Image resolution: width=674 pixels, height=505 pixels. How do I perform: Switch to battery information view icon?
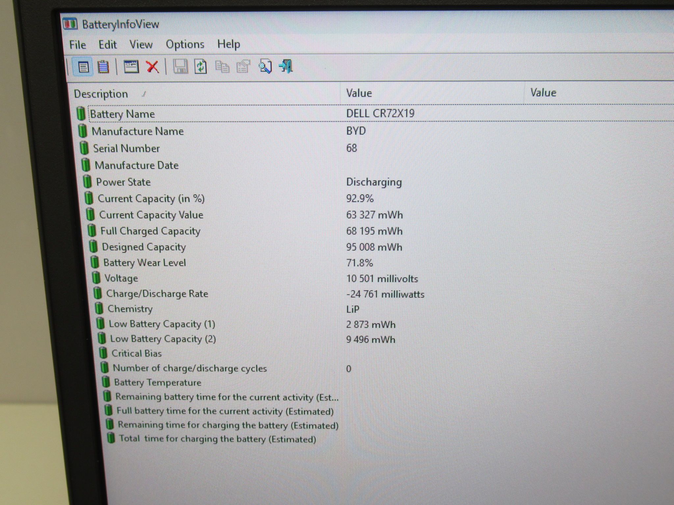(x=83, y=67)
